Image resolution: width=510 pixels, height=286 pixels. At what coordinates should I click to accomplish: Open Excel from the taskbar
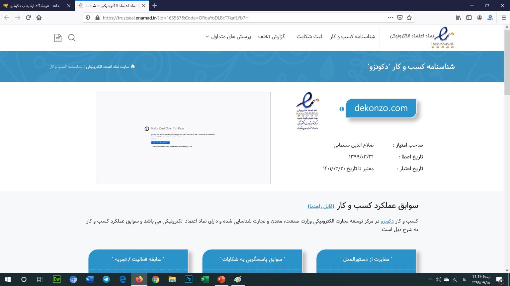205,279
